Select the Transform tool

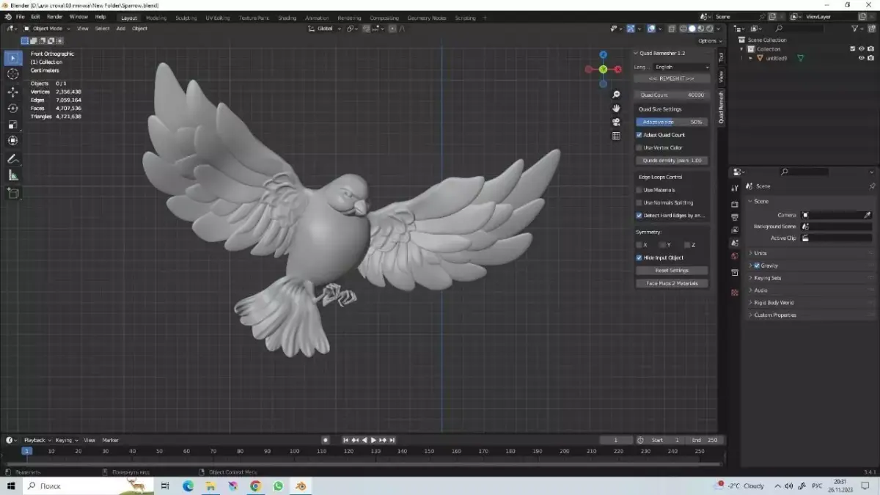pyautogui.click(x=13, y=140)
